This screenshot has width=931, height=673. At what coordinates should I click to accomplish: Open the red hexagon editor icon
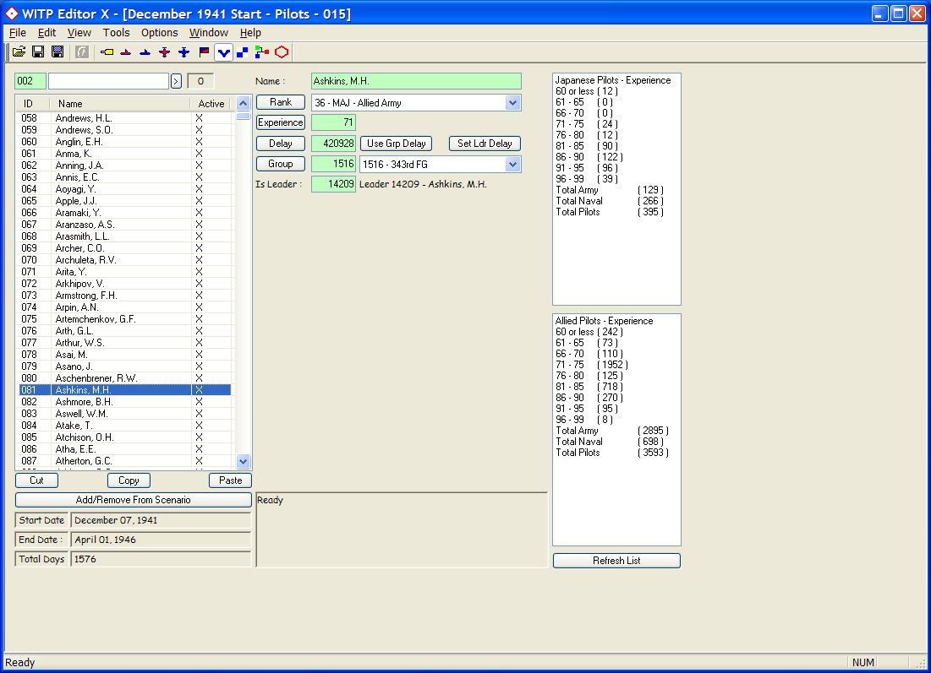(282, 52)
